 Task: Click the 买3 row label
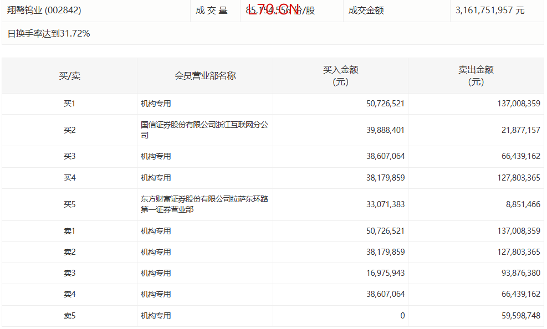tap(69, 157)
